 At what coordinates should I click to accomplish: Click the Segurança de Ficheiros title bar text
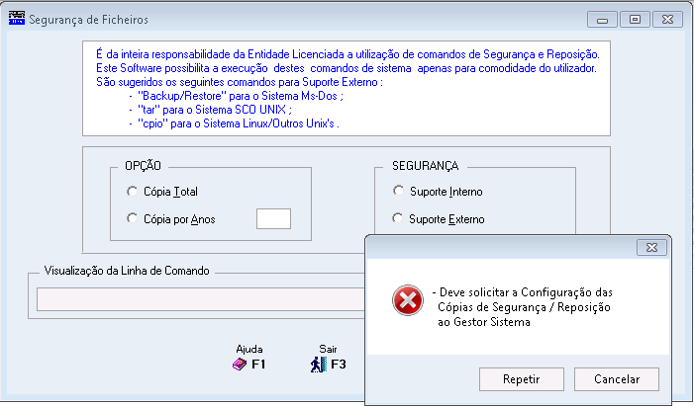point(88,20)
